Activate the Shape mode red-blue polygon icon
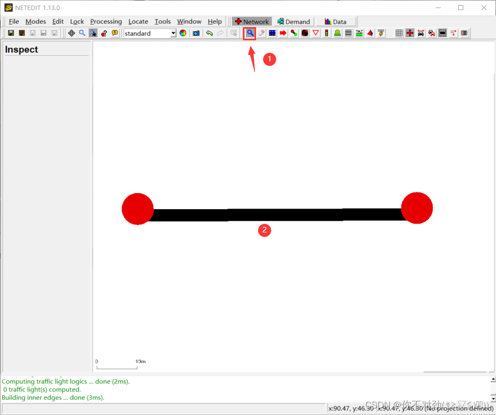The width and height of the screenshot is (496, 415). coord(370,33)
